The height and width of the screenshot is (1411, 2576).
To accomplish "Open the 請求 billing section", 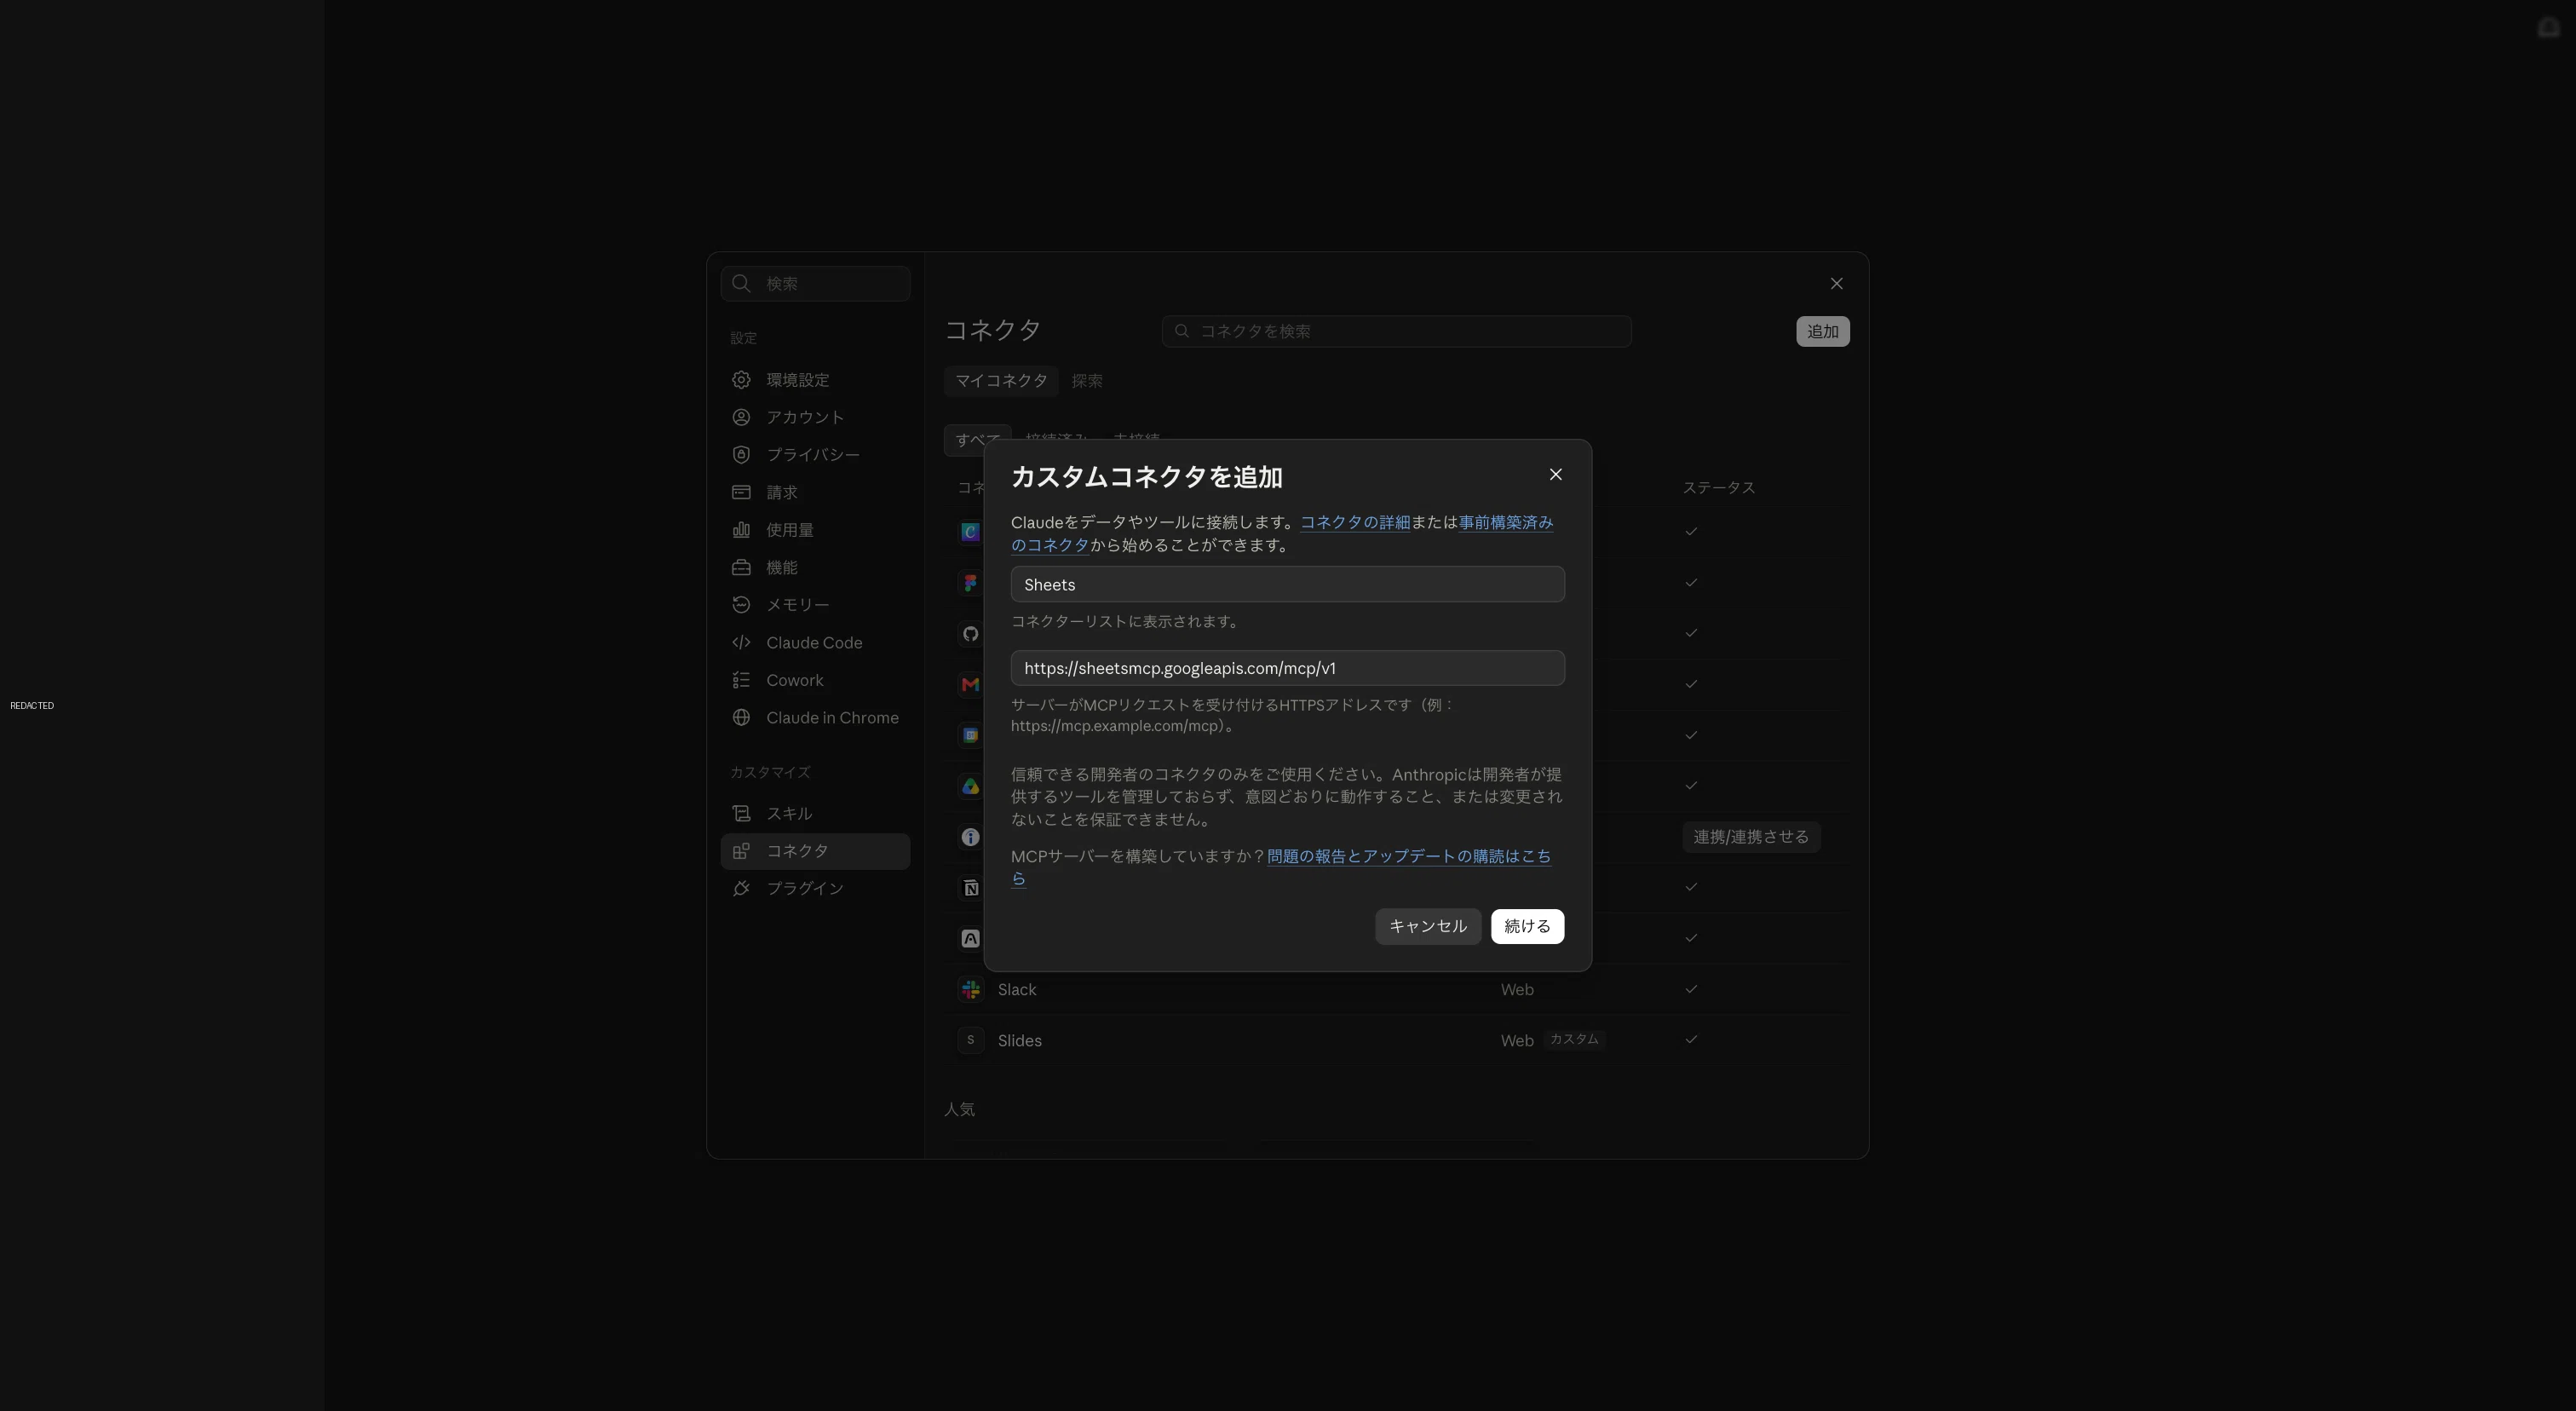I will [815, 492].
